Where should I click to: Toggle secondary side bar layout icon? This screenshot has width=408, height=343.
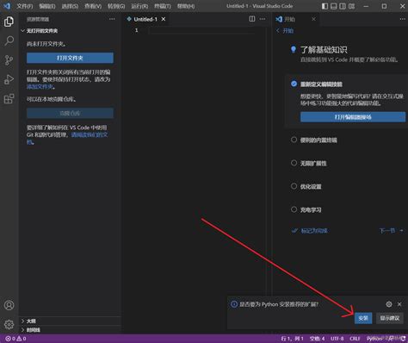click(343, 6)
